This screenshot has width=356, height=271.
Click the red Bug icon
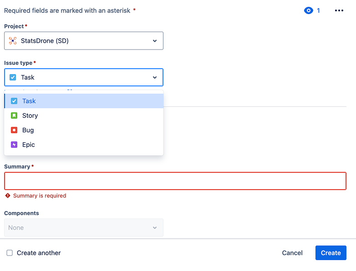(x=14, y=130)
